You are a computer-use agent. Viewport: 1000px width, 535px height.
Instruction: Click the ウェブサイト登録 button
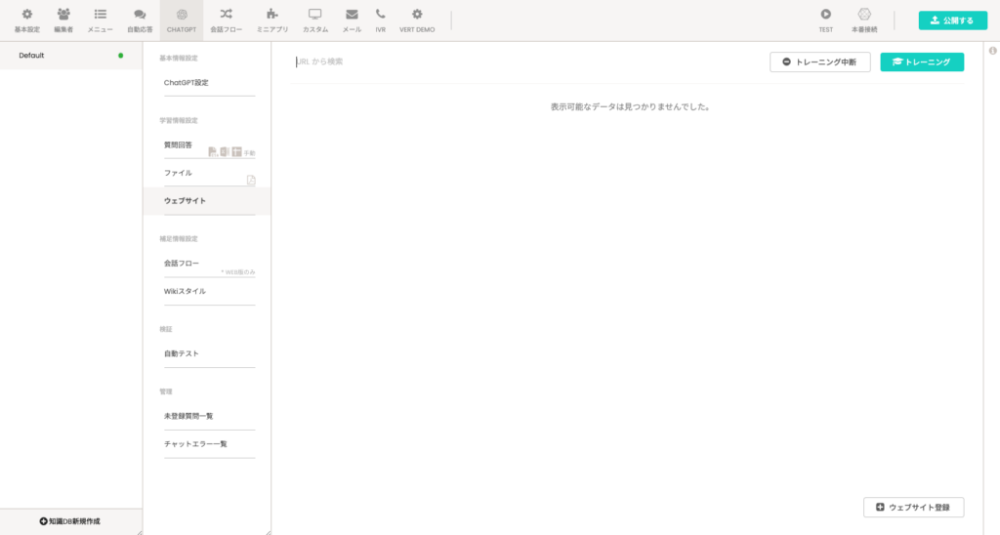click(914, 508)
